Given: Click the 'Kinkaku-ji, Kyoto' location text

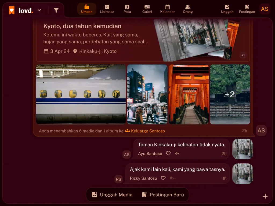Looking at the screenshot, I should 98,51.
